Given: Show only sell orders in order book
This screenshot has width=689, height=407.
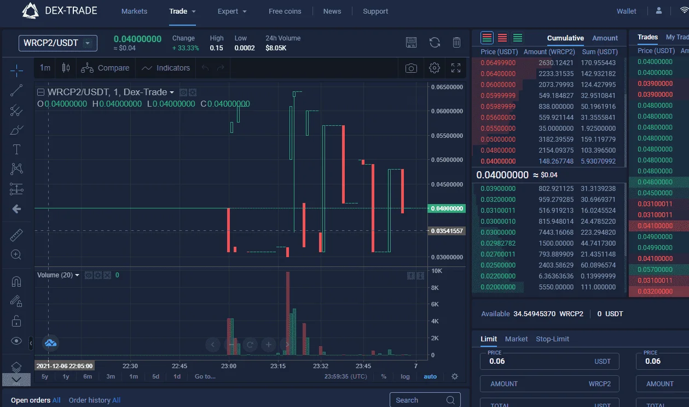Looking at the screenshot, I should (502, 38).
